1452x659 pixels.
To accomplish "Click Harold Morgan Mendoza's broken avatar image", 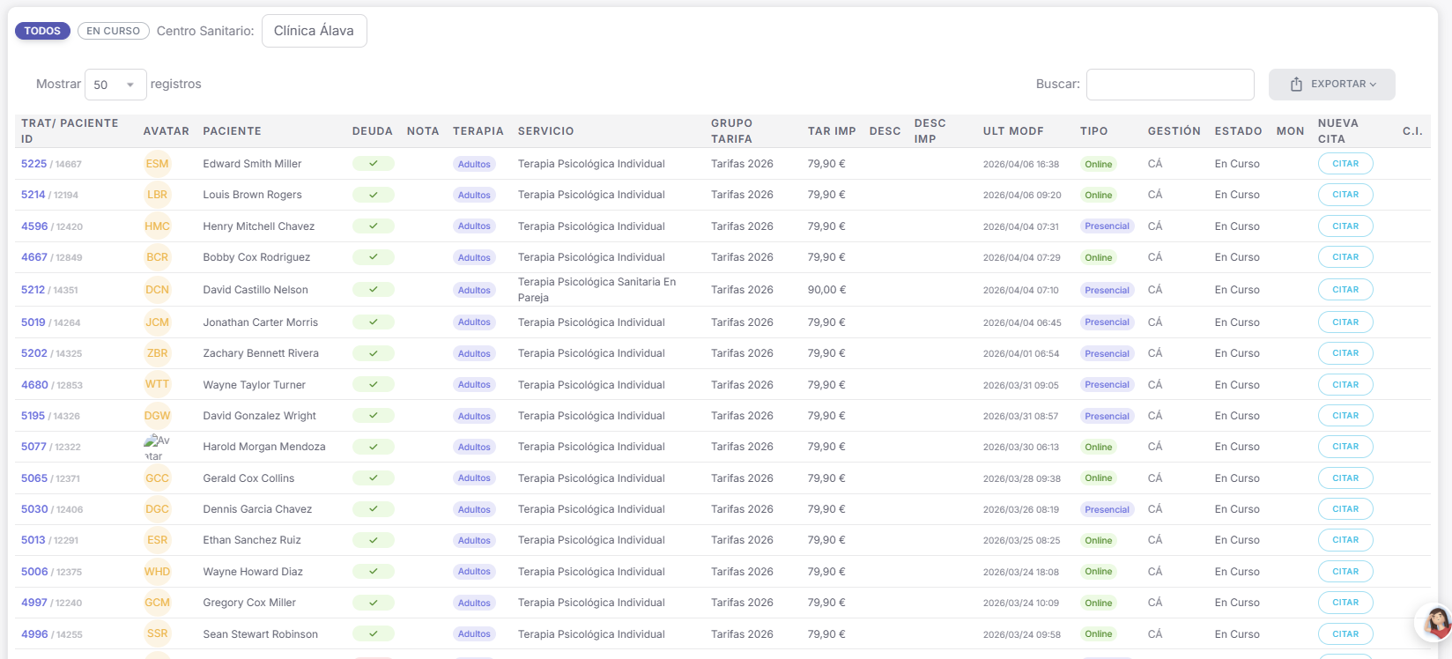I will (x=157, y=447).
